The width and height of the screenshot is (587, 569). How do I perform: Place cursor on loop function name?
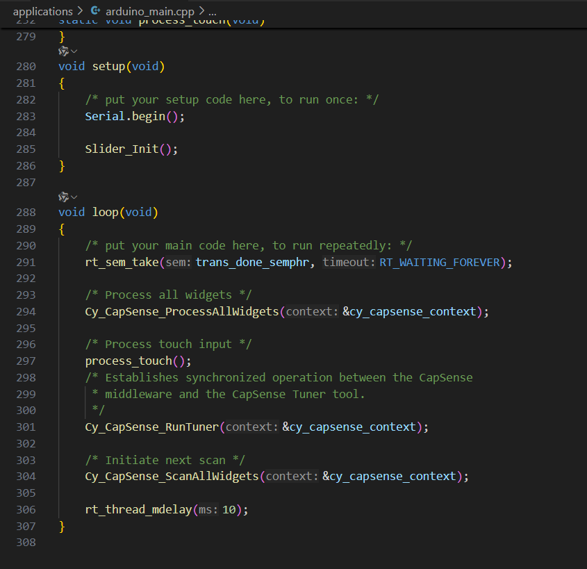pyautogui.click(x=105, y=213)
